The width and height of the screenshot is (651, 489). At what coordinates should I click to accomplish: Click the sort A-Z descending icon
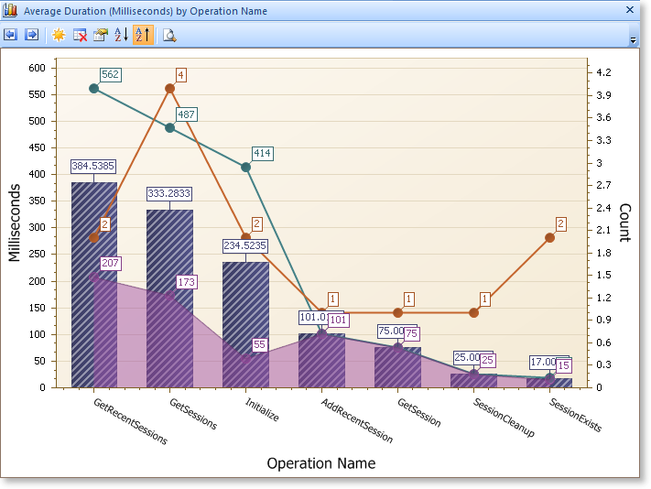[121, 35]
